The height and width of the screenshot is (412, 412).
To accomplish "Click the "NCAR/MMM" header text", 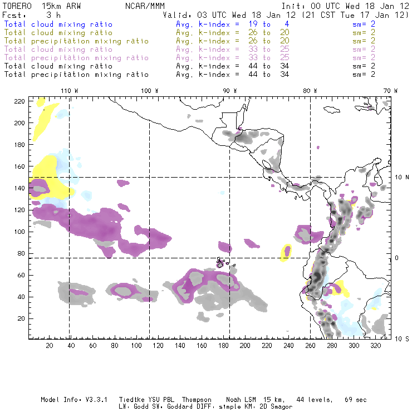I will click(145, 6).
